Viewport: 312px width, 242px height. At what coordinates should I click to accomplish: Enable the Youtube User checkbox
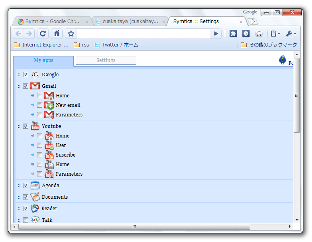(x=39, y=145)
